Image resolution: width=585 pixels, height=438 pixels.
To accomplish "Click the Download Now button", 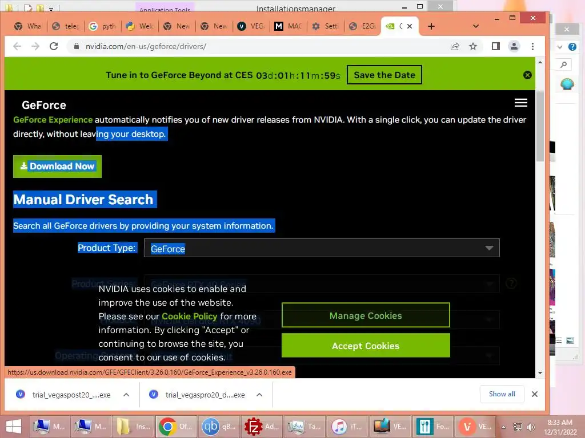I will click(58, 166).
